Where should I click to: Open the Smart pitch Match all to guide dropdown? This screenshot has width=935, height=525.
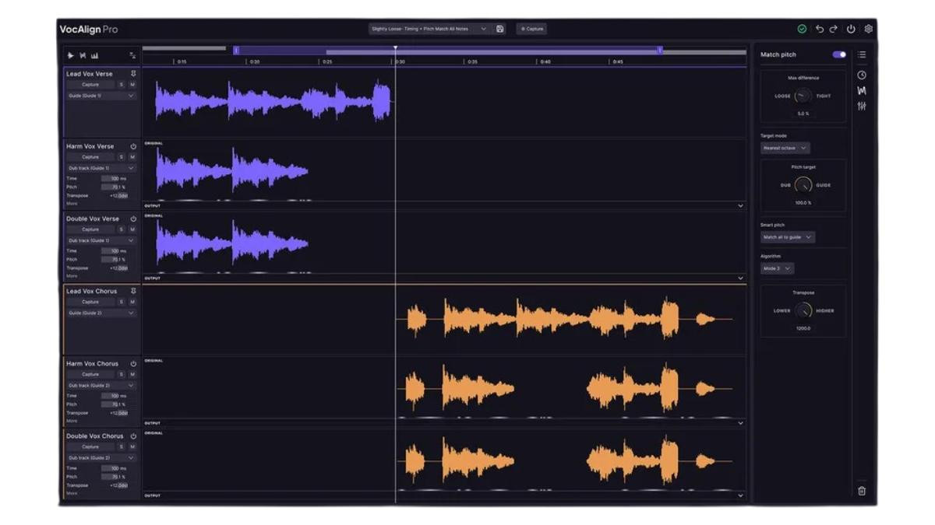point(788,237)
